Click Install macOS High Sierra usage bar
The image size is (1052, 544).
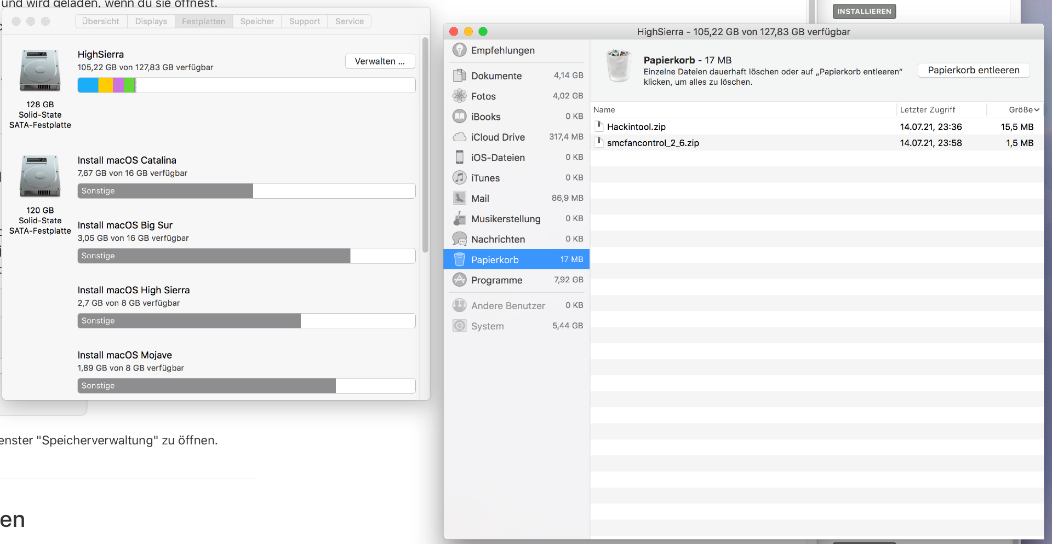[247, 321]
